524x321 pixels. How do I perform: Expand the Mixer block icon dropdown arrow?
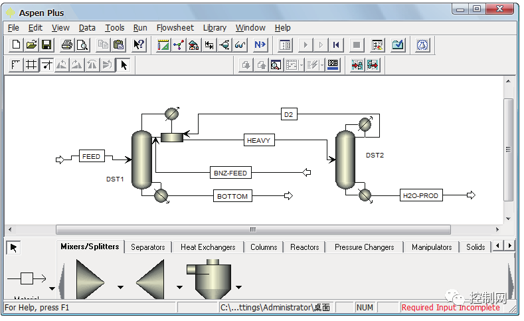pyautogui.click(x=120, y=287)
